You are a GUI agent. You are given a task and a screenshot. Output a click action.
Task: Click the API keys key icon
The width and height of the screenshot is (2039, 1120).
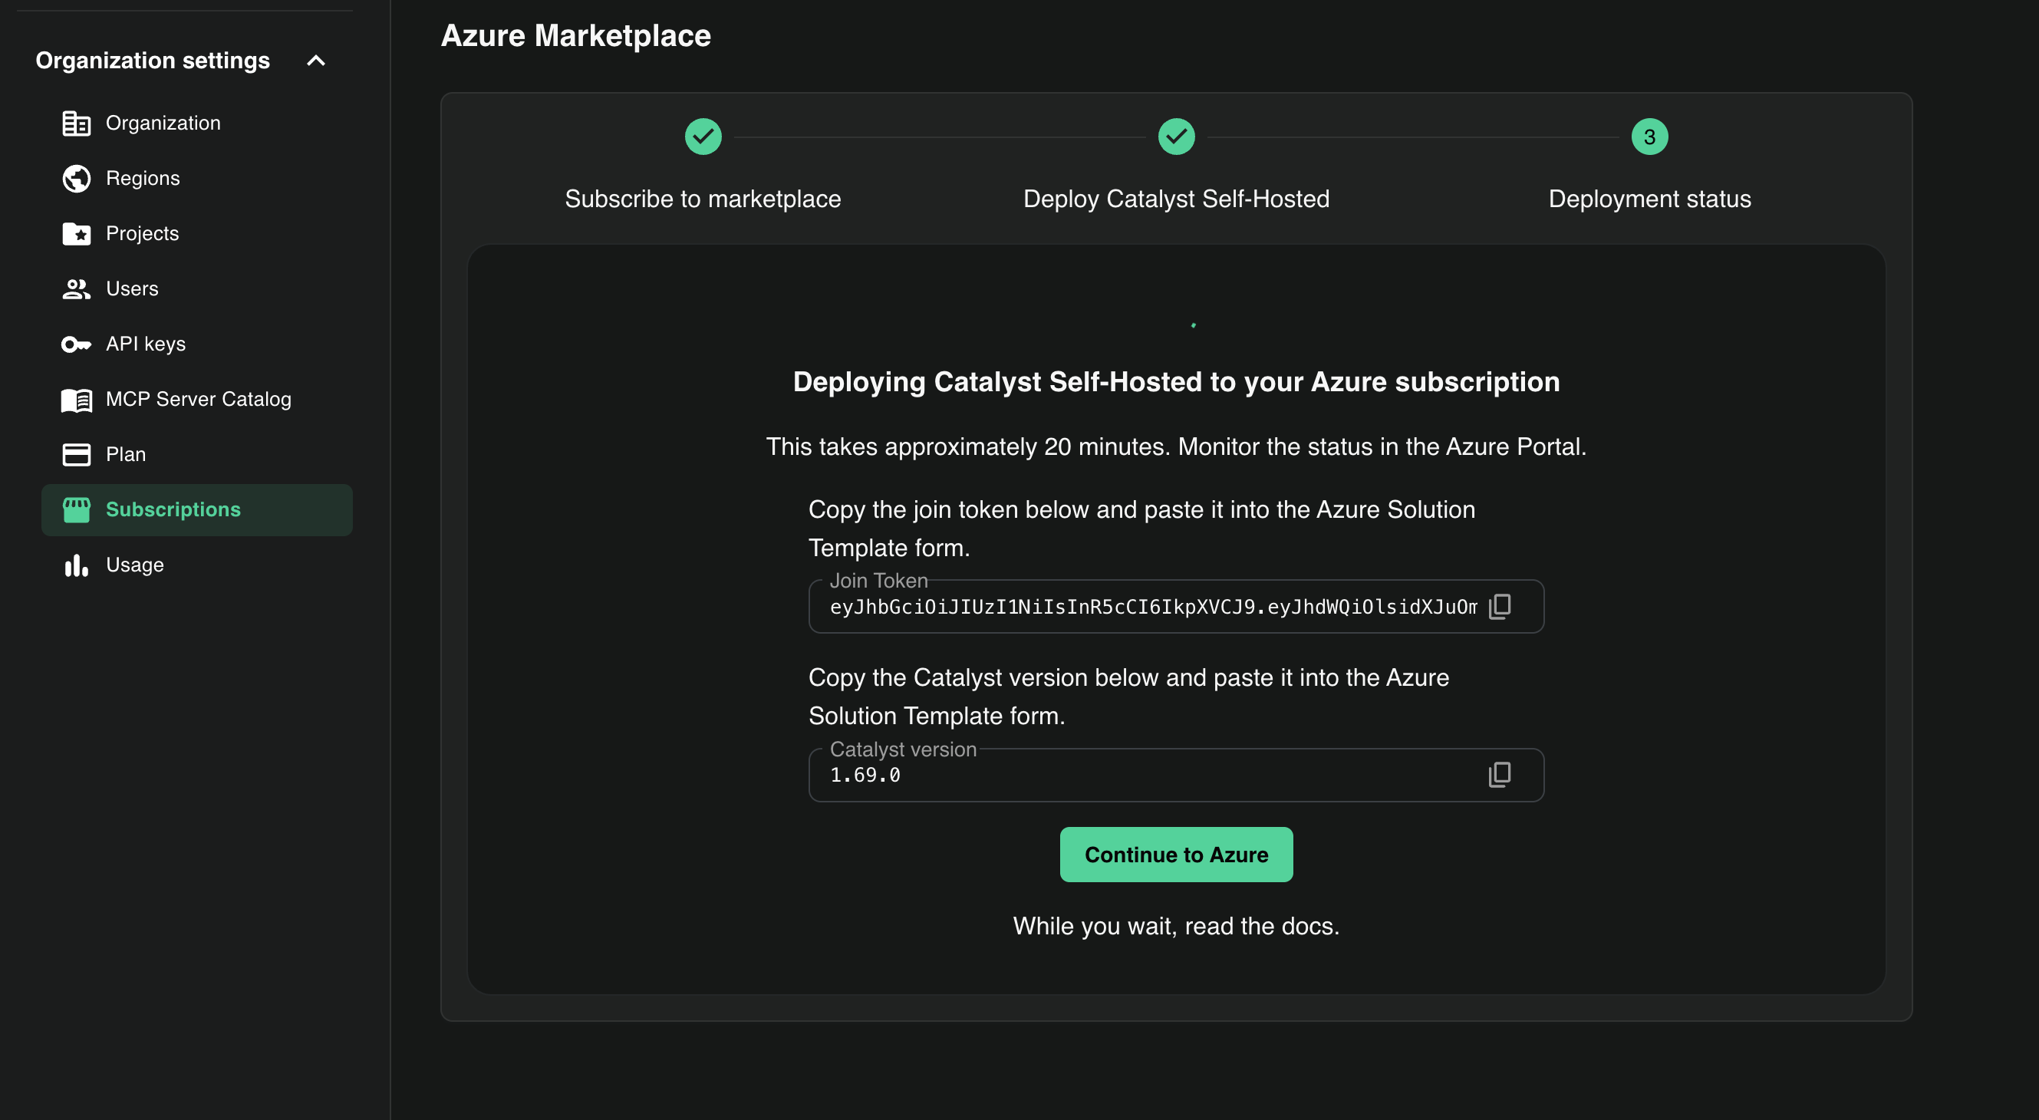76,344
